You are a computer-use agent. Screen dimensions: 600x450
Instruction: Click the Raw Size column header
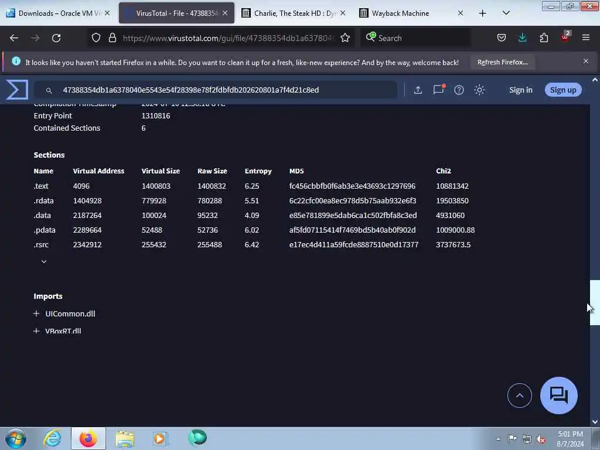click(212, 171)
